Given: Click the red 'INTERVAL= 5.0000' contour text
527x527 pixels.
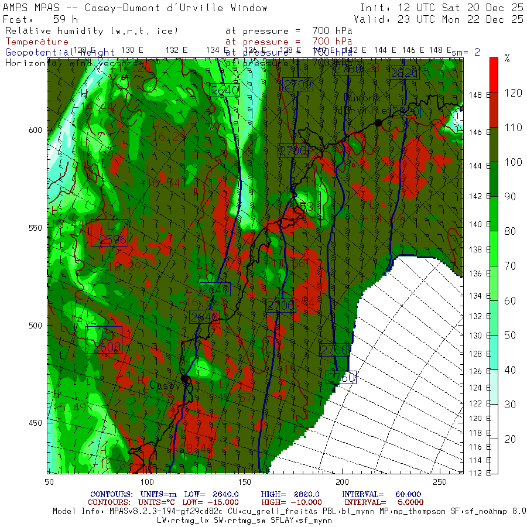Looking at the screenshot, I should 384,502.
